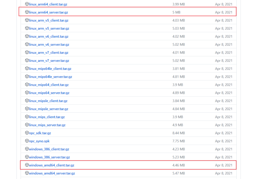This screenshot has width=261, height=179.
Task: Click package icon next to npc_syno.spk
Action: coord(27,141)
